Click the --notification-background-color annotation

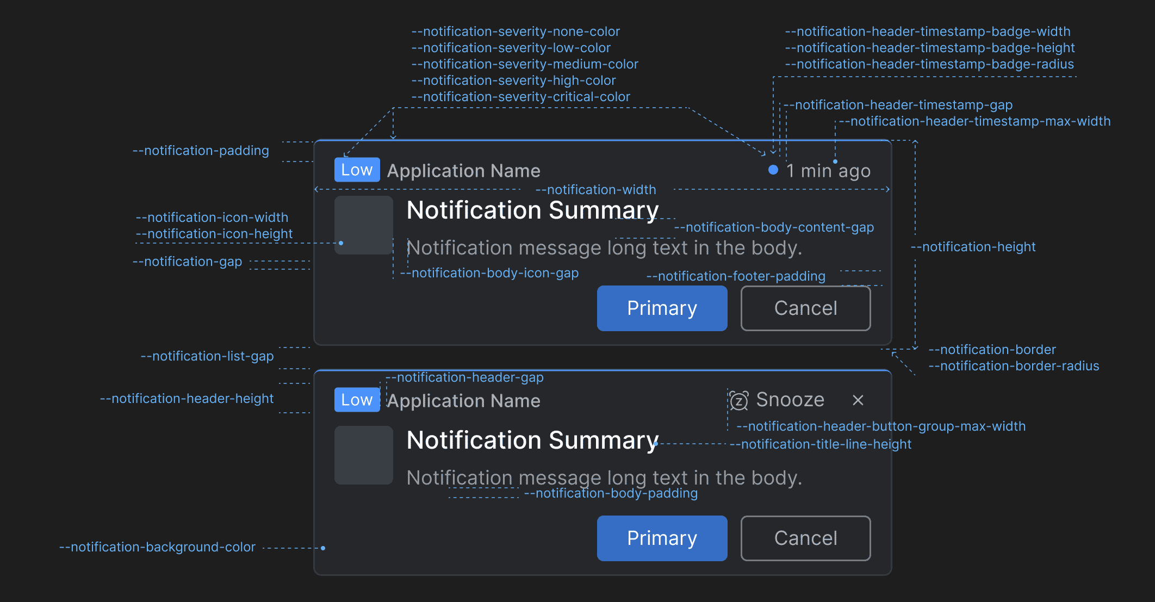[x=157, y=547]
